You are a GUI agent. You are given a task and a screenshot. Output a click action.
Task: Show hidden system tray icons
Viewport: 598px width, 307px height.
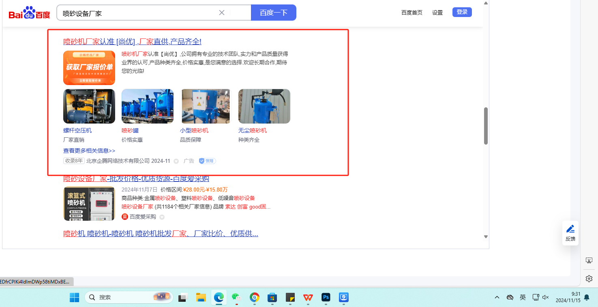point(497,297)
